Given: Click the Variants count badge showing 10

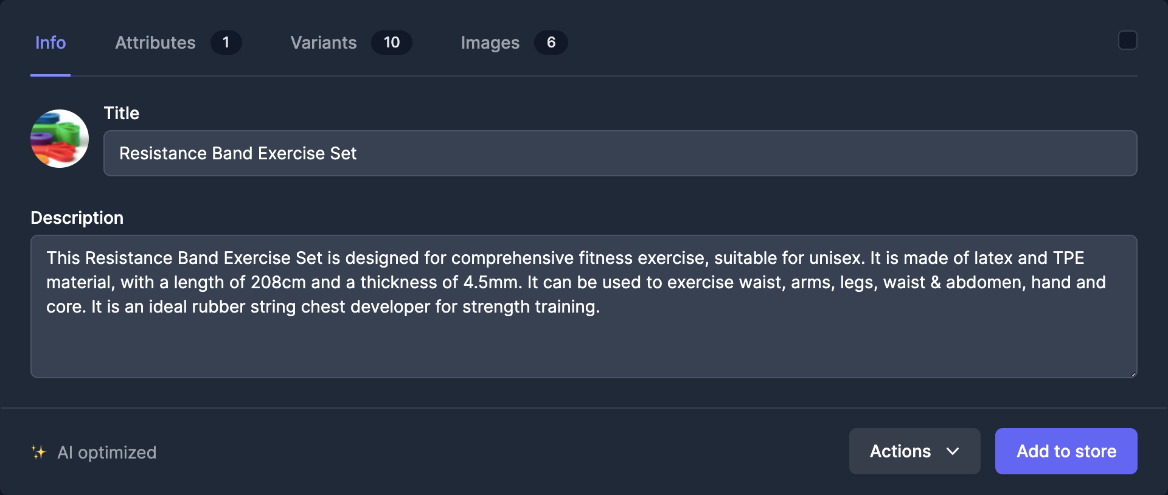Looking at the screenshot, I should point(392,43).
